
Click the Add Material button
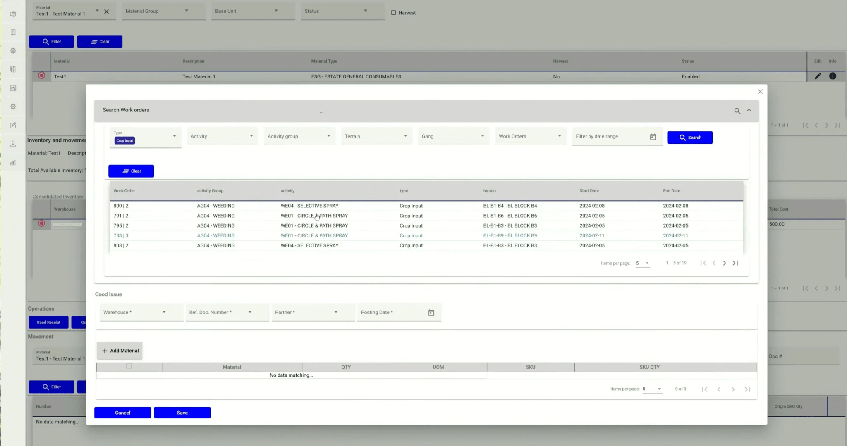(x=120, y=351)
